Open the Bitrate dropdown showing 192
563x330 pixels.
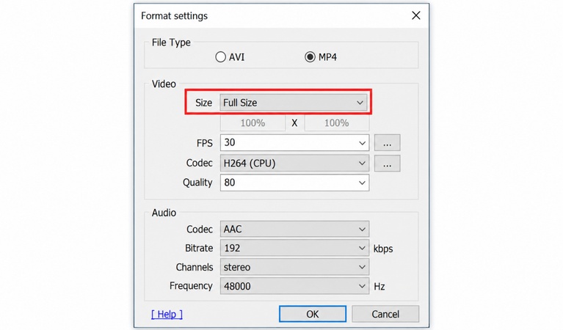294,248
